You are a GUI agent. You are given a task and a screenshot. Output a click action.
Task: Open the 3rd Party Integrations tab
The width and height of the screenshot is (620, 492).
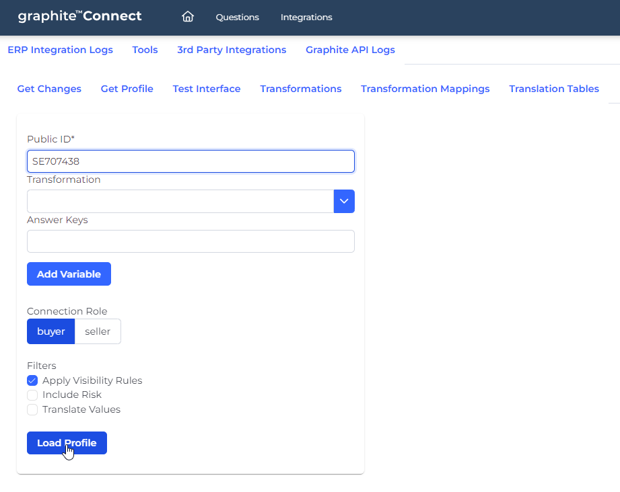[x=232, y=50]
